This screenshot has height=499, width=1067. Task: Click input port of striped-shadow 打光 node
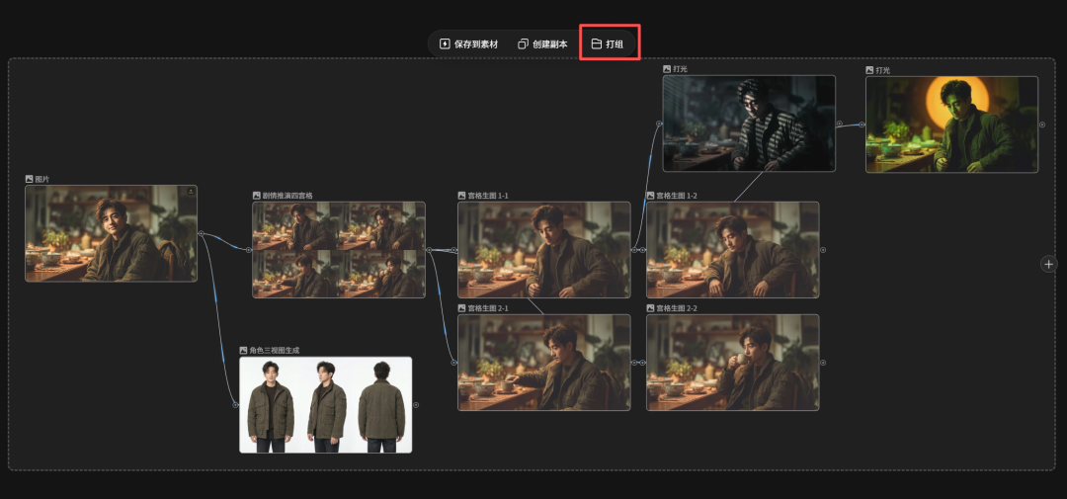tap(659, 124)
